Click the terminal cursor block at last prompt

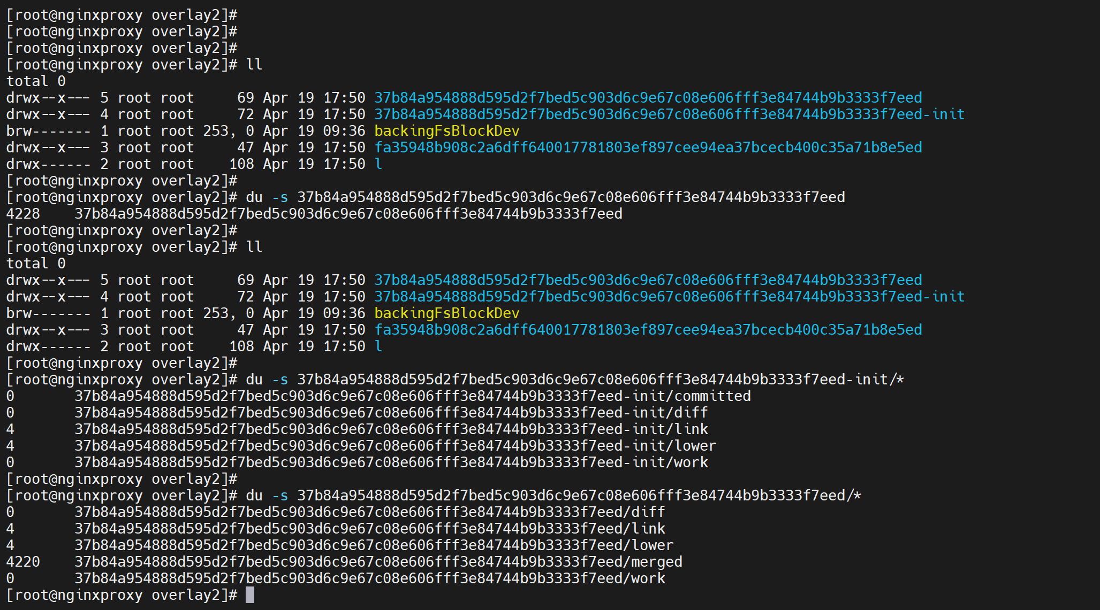tap(250, 595)
